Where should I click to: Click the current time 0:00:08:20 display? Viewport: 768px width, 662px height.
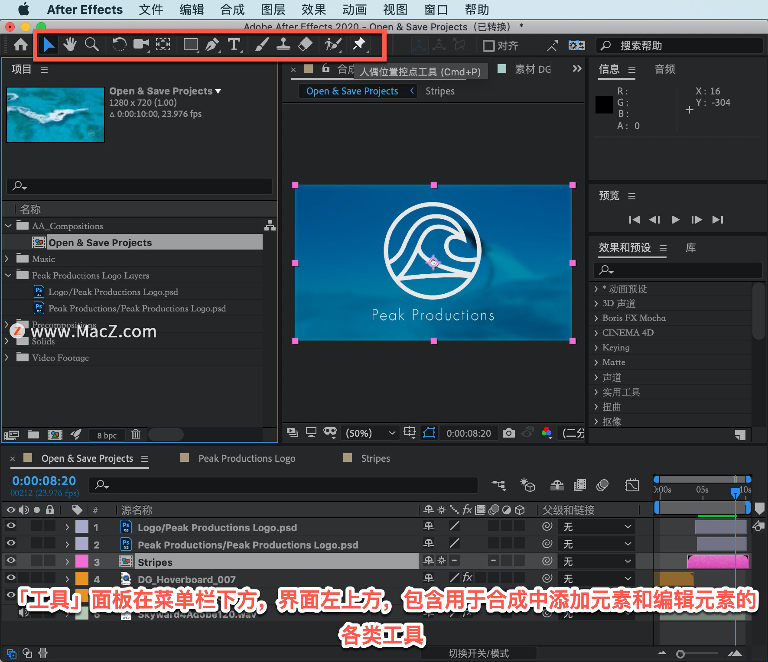(44, 481)
